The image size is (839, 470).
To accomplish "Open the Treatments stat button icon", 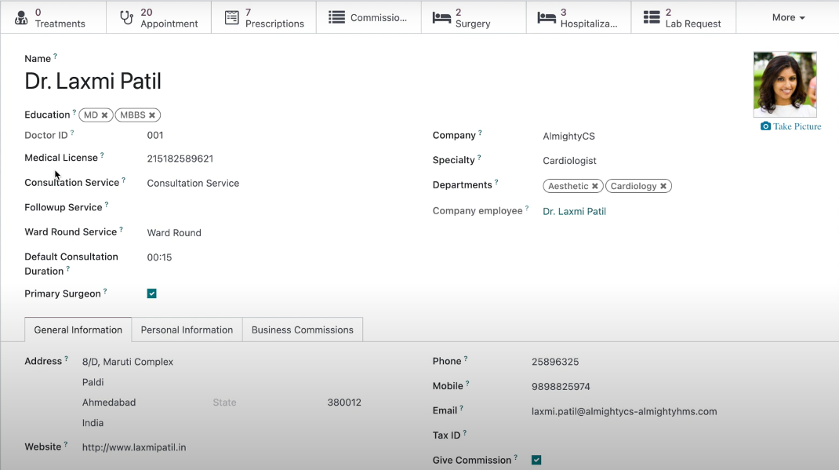I will tap(21, 17).
